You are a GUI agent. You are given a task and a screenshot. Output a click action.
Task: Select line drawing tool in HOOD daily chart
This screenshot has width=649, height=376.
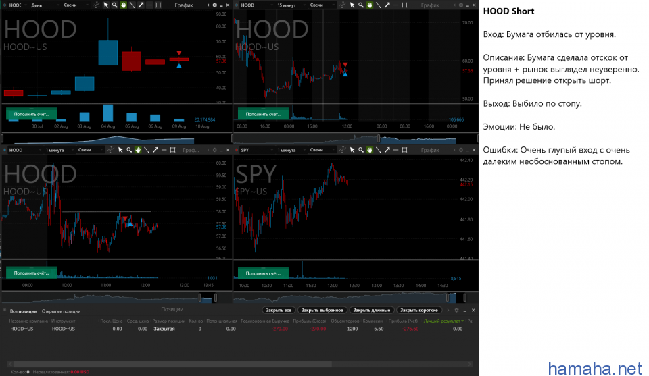coord(132,5)
